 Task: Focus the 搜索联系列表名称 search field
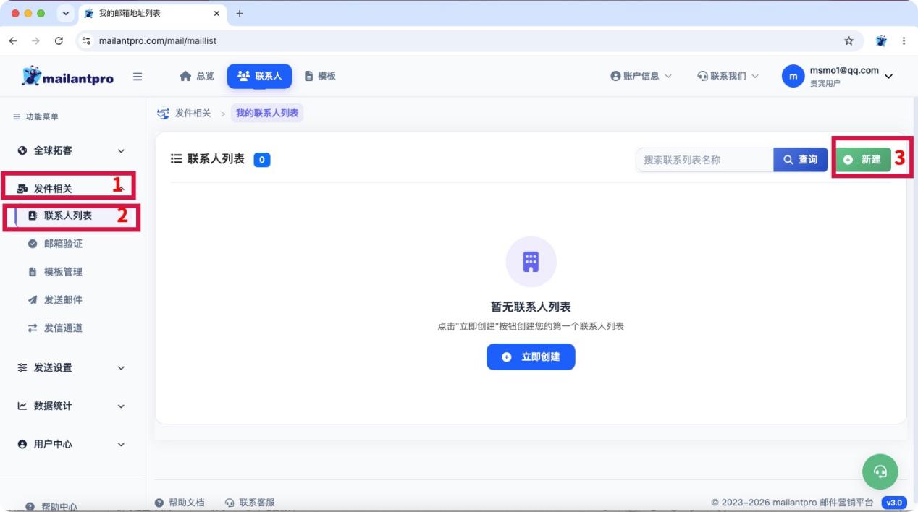704,160
